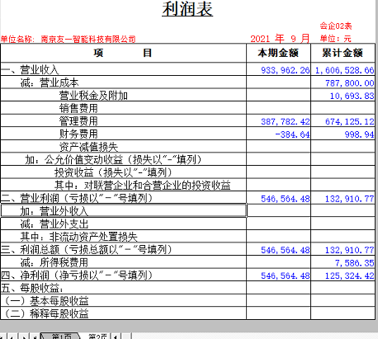Select the 加：营业外收入 cell
This screenshot has height=339, width=378.
pos(124,210)
